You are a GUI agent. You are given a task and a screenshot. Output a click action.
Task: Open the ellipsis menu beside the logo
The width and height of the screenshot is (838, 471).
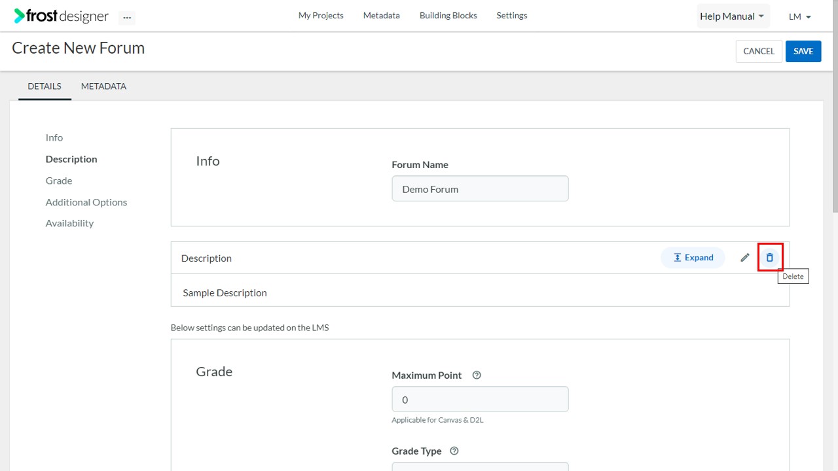(x=127, y=18)
